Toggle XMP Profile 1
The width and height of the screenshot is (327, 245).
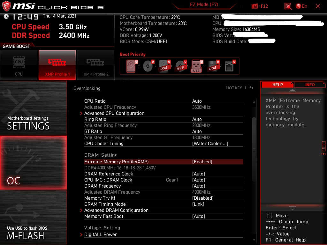57,65
